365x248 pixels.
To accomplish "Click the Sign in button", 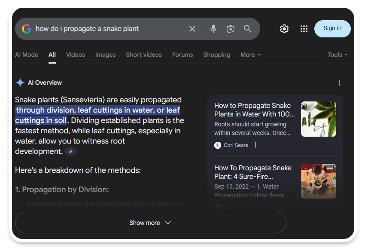I will [332, 28].
